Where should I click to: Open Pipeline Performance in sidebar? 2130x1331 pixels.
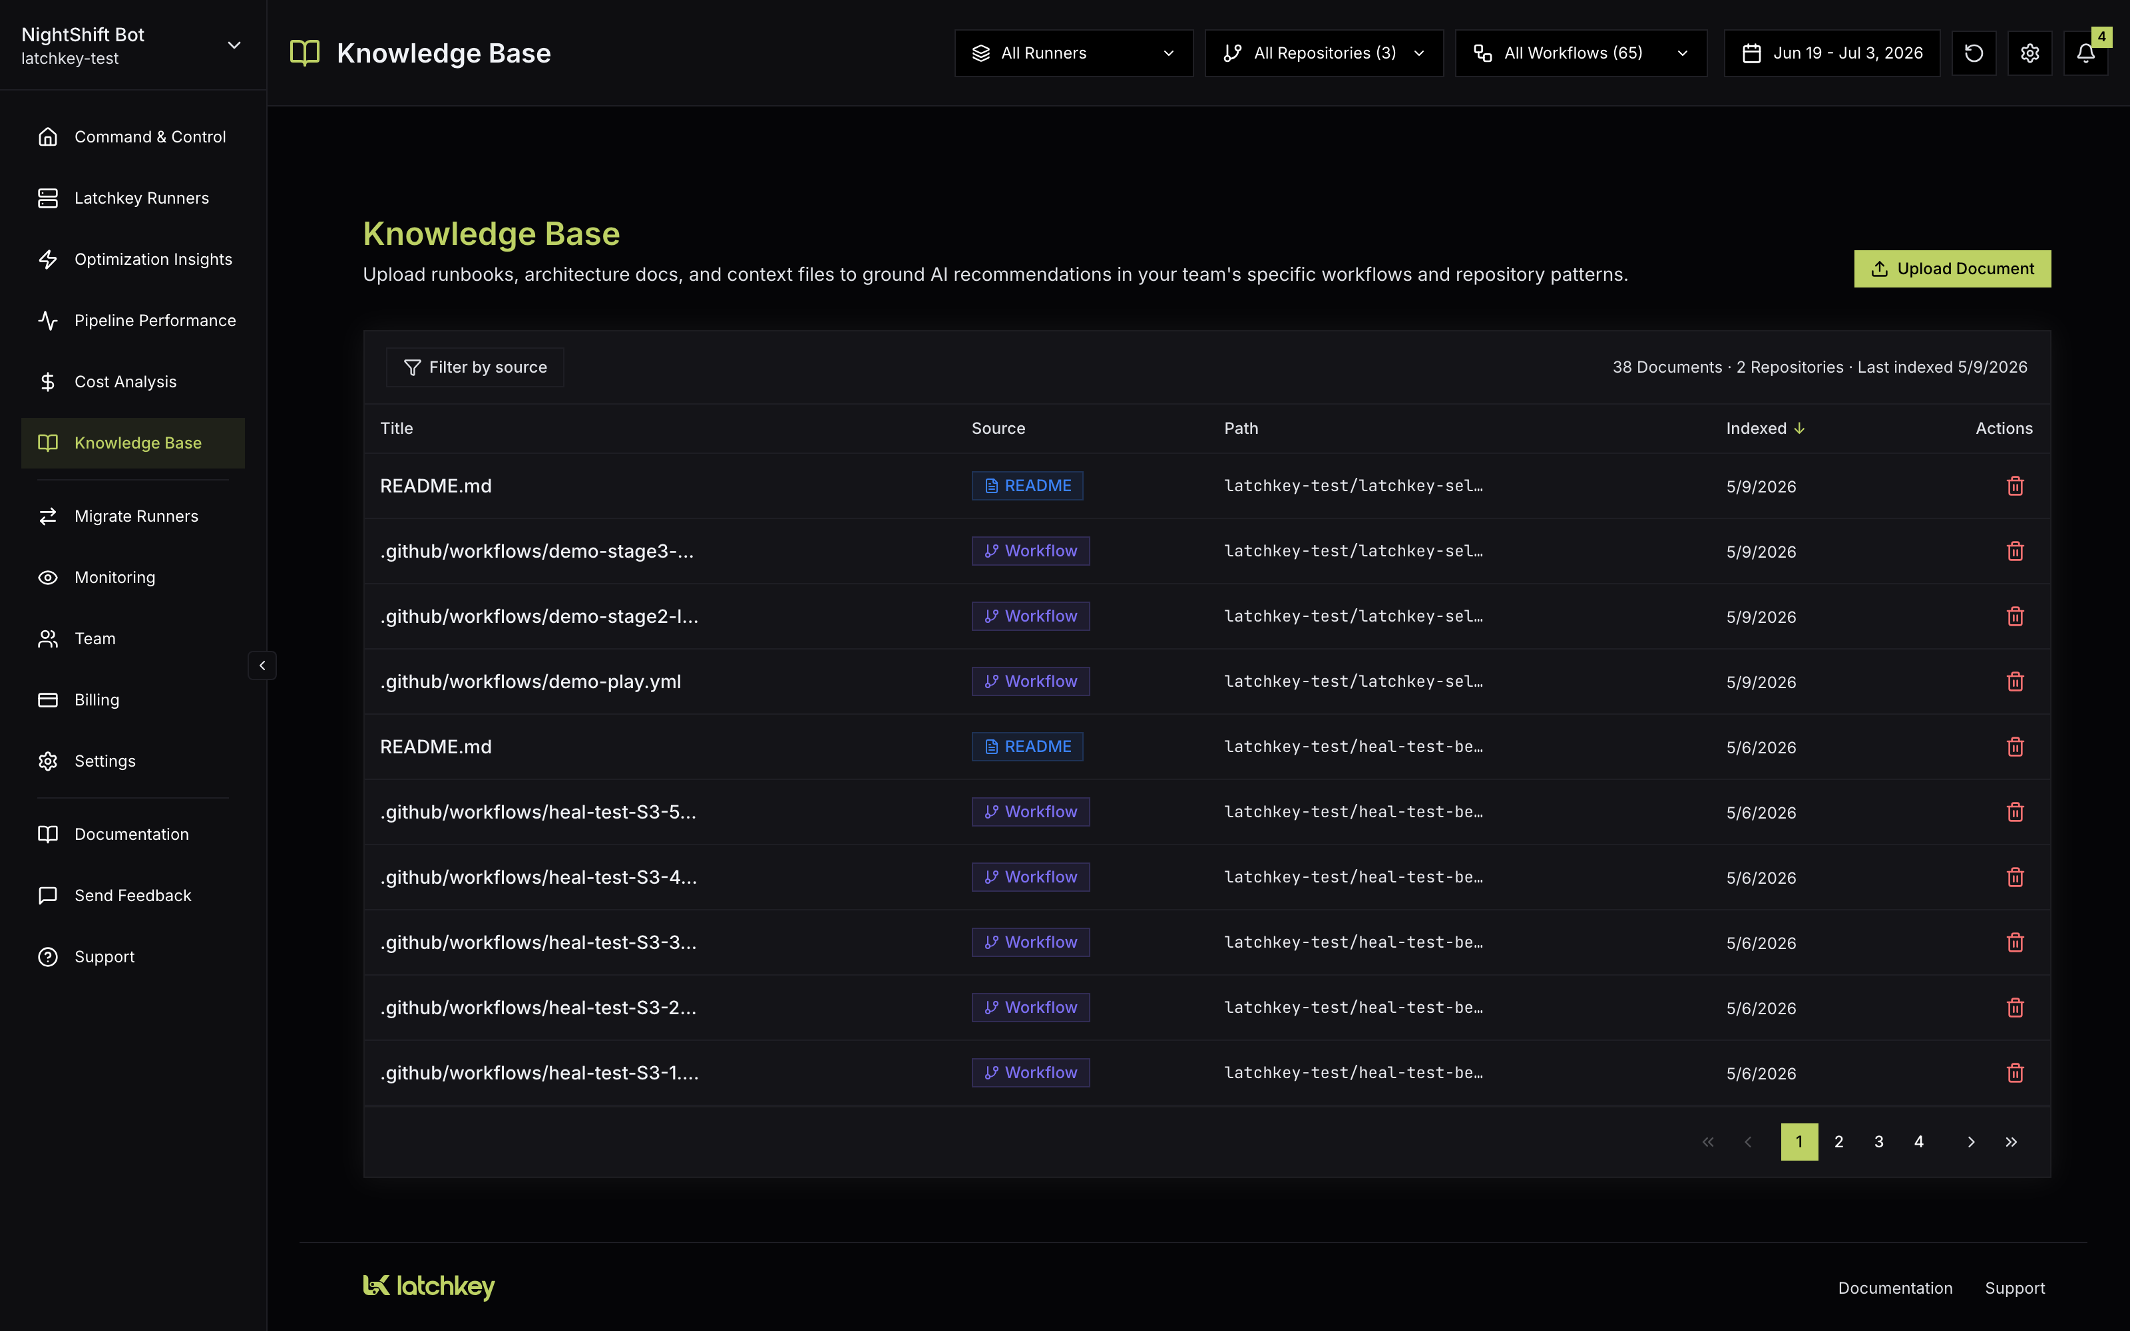coord(133,320)
